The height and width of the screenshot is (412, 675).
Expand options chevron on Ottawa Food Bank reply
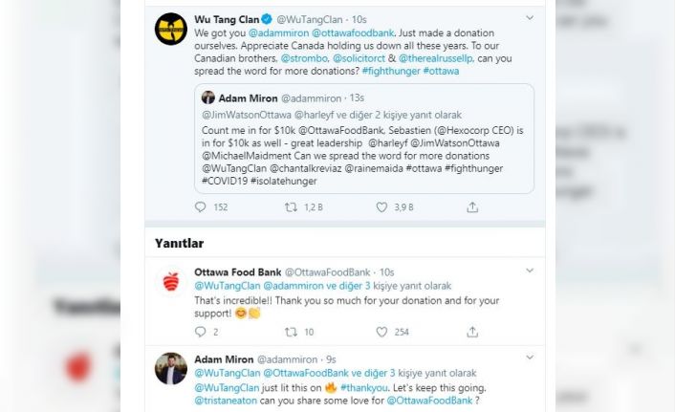click(x=530, y=271)
